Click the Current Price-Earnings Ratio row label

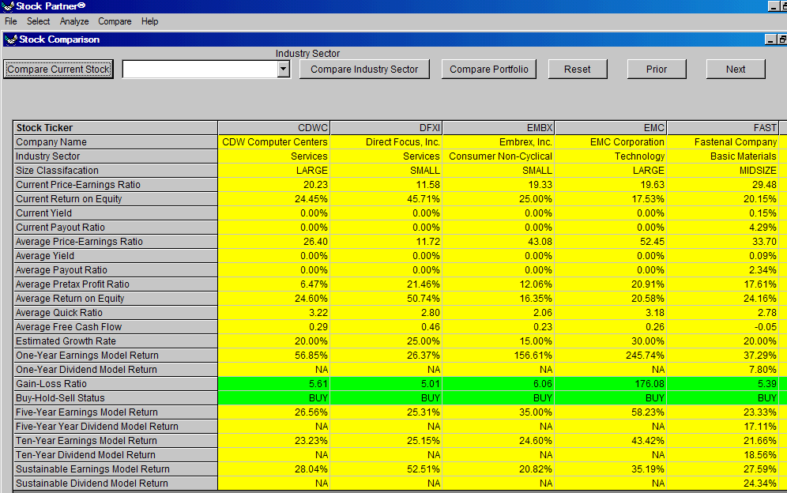pyautogui.click(x=115, y=185)
